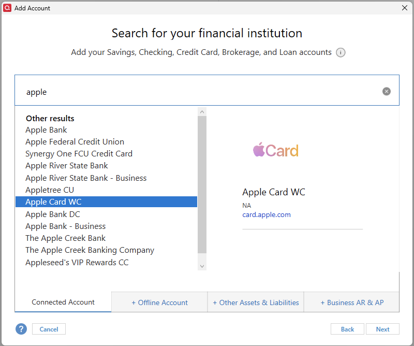
Task: Open the card.apple.com link
Action: coord(267,214)
